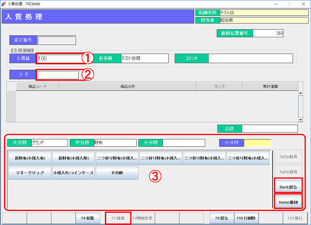Click the 長財布(小銭入有) category button
The width and height of the screenshot is (311, 225).
click(30, 158)
